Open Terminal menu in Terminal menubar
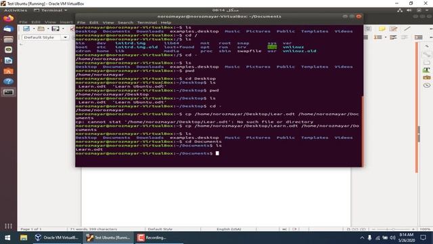This screenshot has height=244, width=433. [x=147, y=22]
